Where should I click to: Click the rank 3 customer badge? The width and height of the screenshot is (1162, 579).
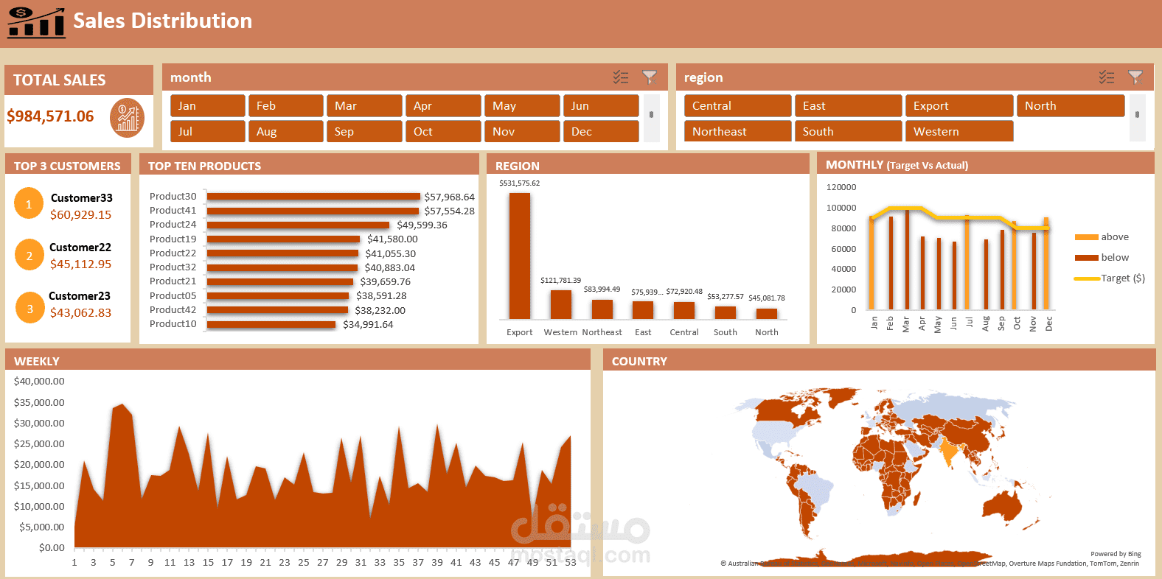click(x=30, y=309)
